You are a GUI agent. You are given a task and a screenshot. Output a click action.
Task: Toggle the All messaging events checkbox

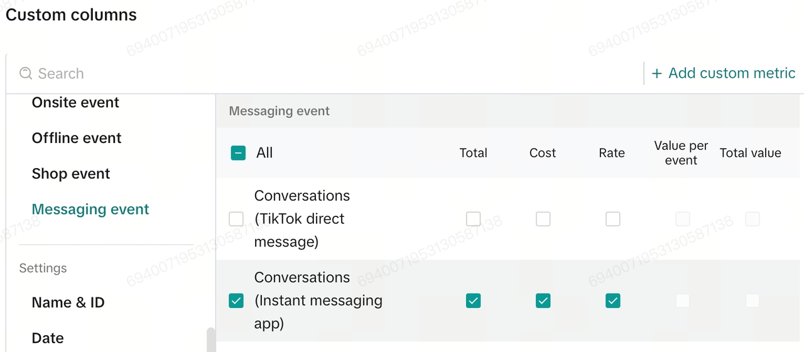tap(238, 153)
